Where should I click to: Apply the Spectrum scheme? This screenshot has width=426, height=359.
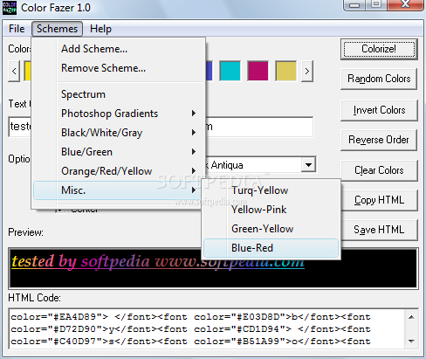120,94
